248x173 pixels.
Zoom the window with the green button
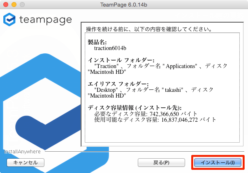(x=22, y=5)
